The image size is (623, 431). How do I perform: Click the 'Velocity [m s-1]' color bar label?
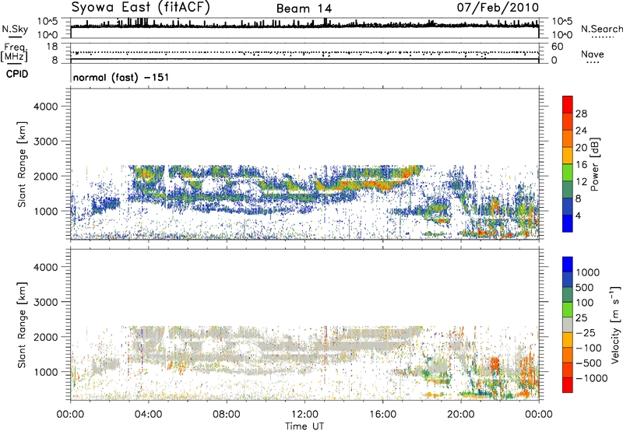(x=615, y=324)
